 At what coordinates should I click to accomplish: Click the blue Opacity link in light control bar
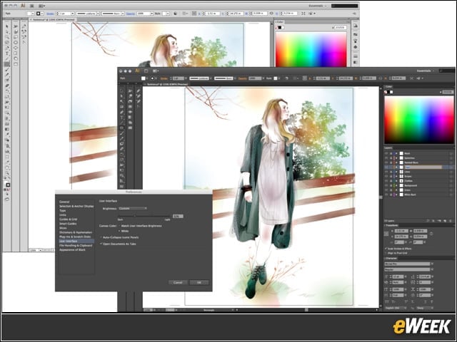coord(131,14)
